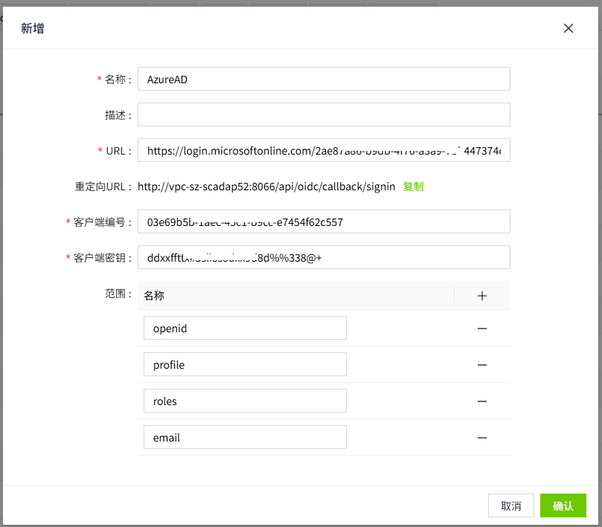Click the 复制 link to copy redirect URL
This screenshot has height=527, width=602.
click(413, 187)
